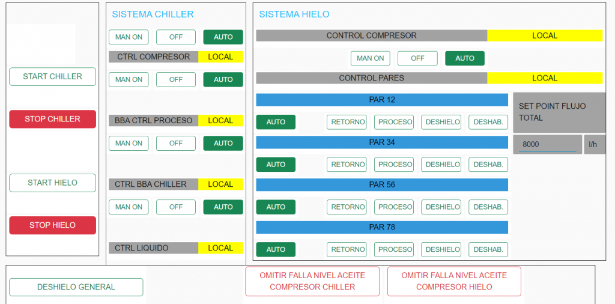Set Sistema Hielo compressor to MAN ON
The height and width of the screenshot is (304, 615).
370,58
